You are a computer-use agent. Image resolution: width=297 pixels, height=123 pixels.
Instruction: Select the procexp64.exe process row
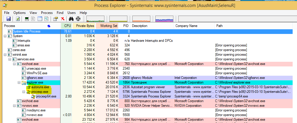[46, 96]
